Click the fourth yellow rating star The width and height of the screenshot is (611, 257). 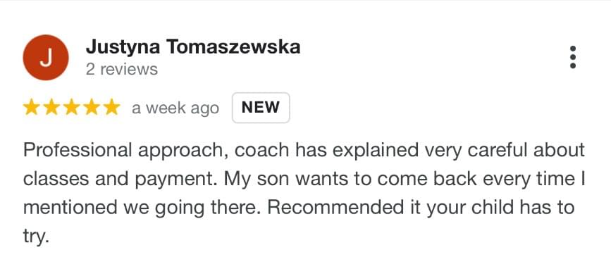(92, 107)
